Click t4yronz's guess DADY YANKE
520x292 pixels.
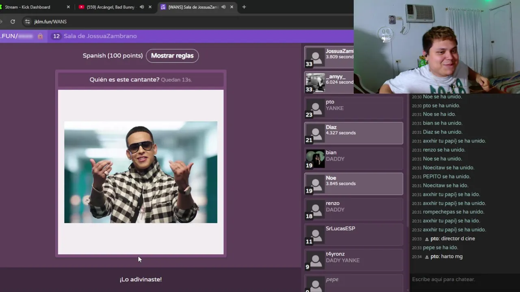[x=342, y=260]
